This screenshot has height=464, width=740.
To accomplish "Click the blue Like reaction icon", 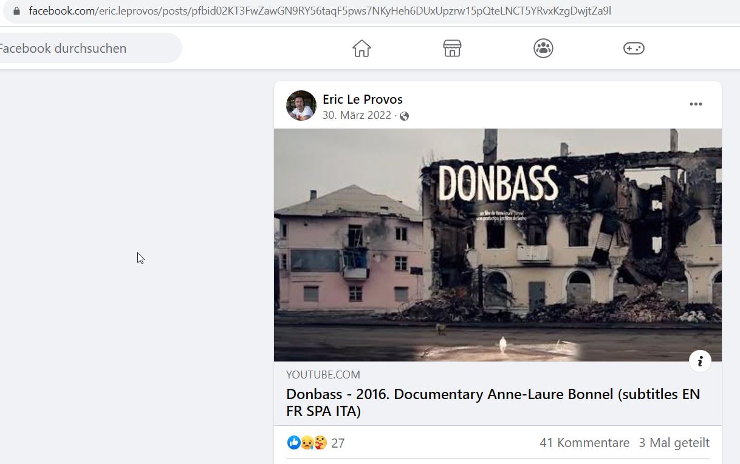I will [x=293, y=443].
